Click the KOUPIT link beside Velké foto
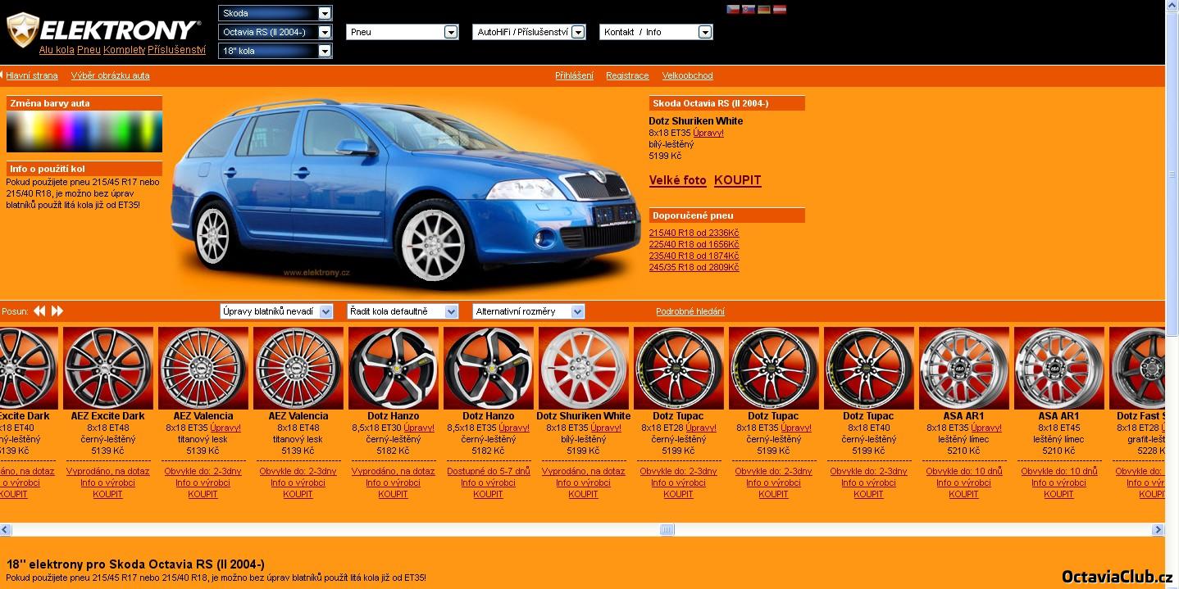 coord(737,180)
